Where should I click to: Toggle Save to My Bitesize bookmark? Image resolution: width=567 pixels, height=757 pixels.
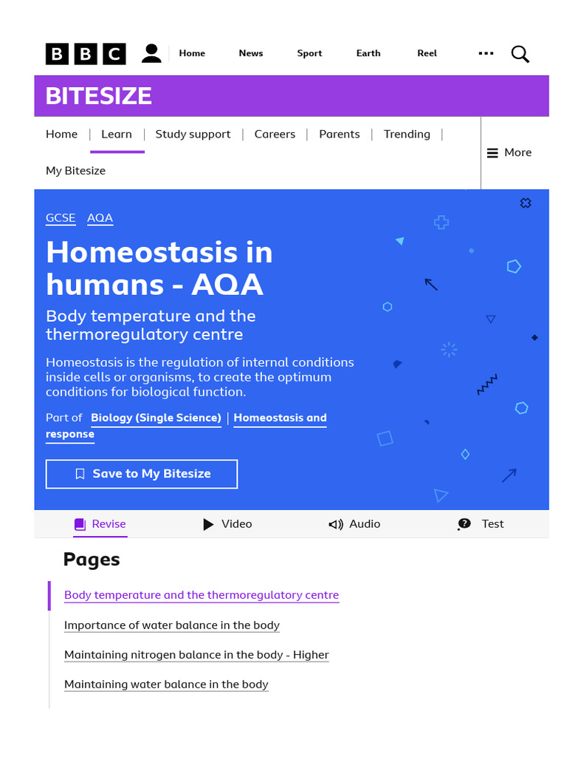[142, 474]
